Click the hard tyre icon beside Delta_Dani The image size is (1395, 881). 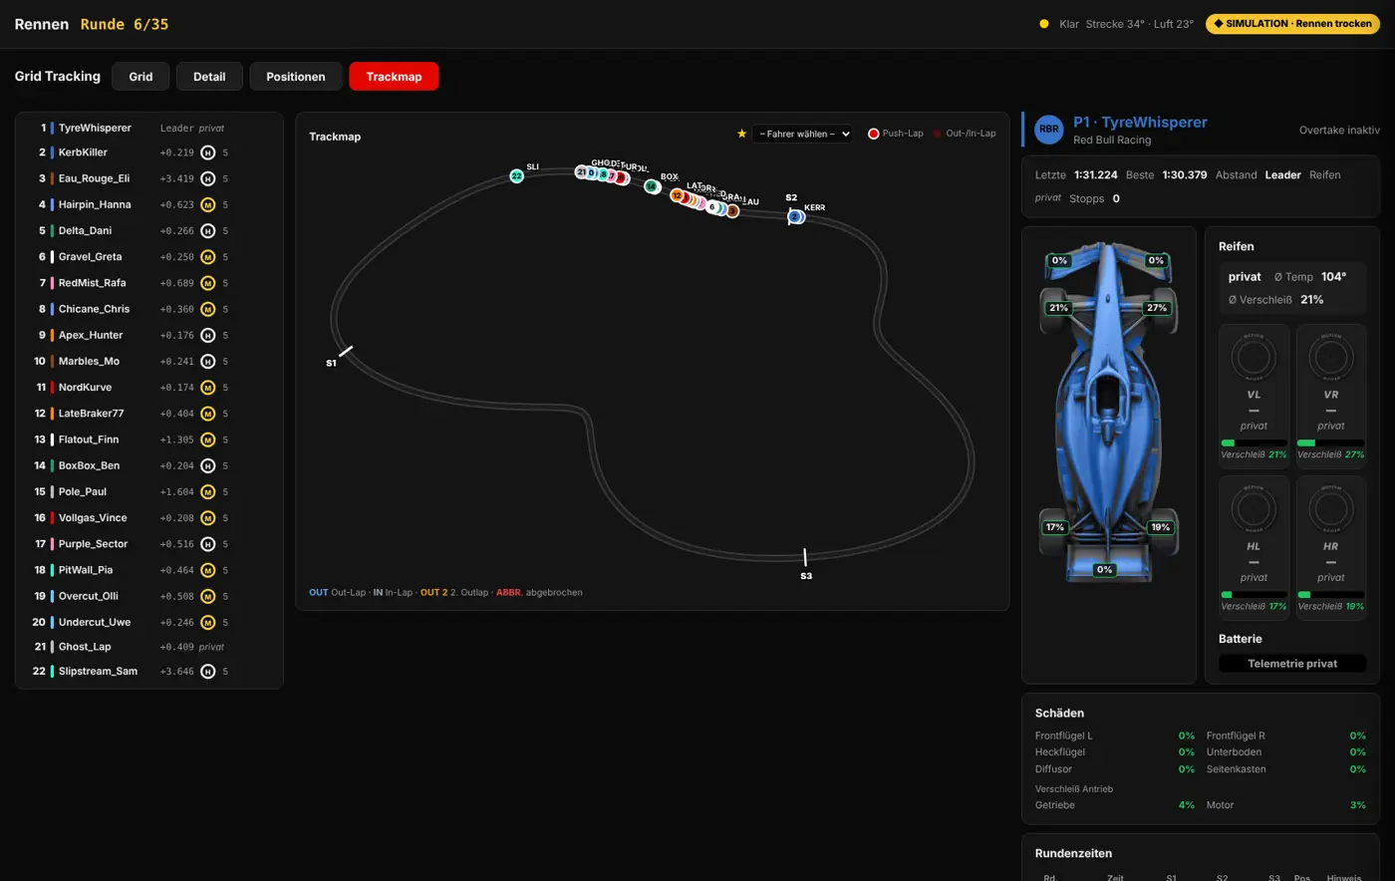tap(208, 230)
